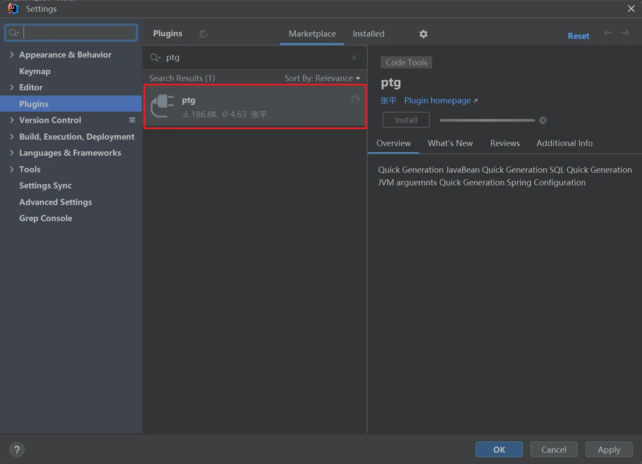The image size is (642, 464).
Task: Clear the ptg marketplace search text
Action: (x=354, y=58)
